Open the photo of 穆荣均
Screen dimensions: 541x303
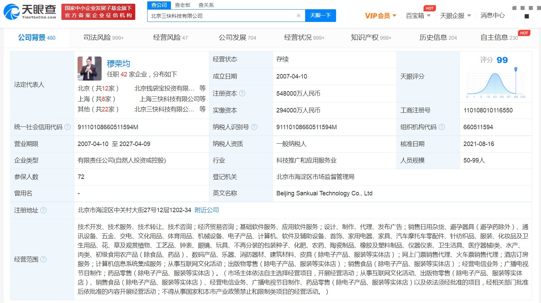coord(90,69)
